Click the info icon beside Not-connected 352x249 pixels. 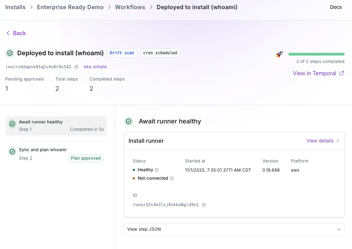(x=171, y=178)
